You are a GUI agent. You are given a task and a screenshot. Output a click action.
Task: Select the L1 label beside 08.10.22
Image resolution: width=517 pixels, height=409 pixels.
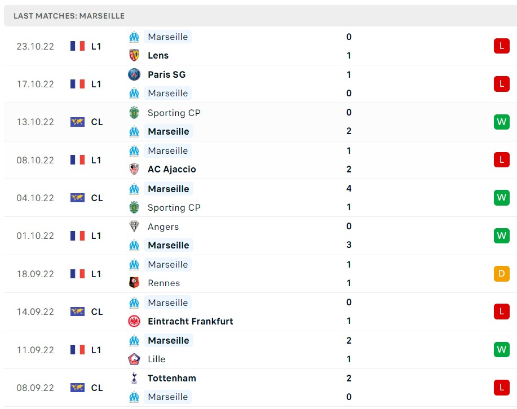click(x=96, y=159)
